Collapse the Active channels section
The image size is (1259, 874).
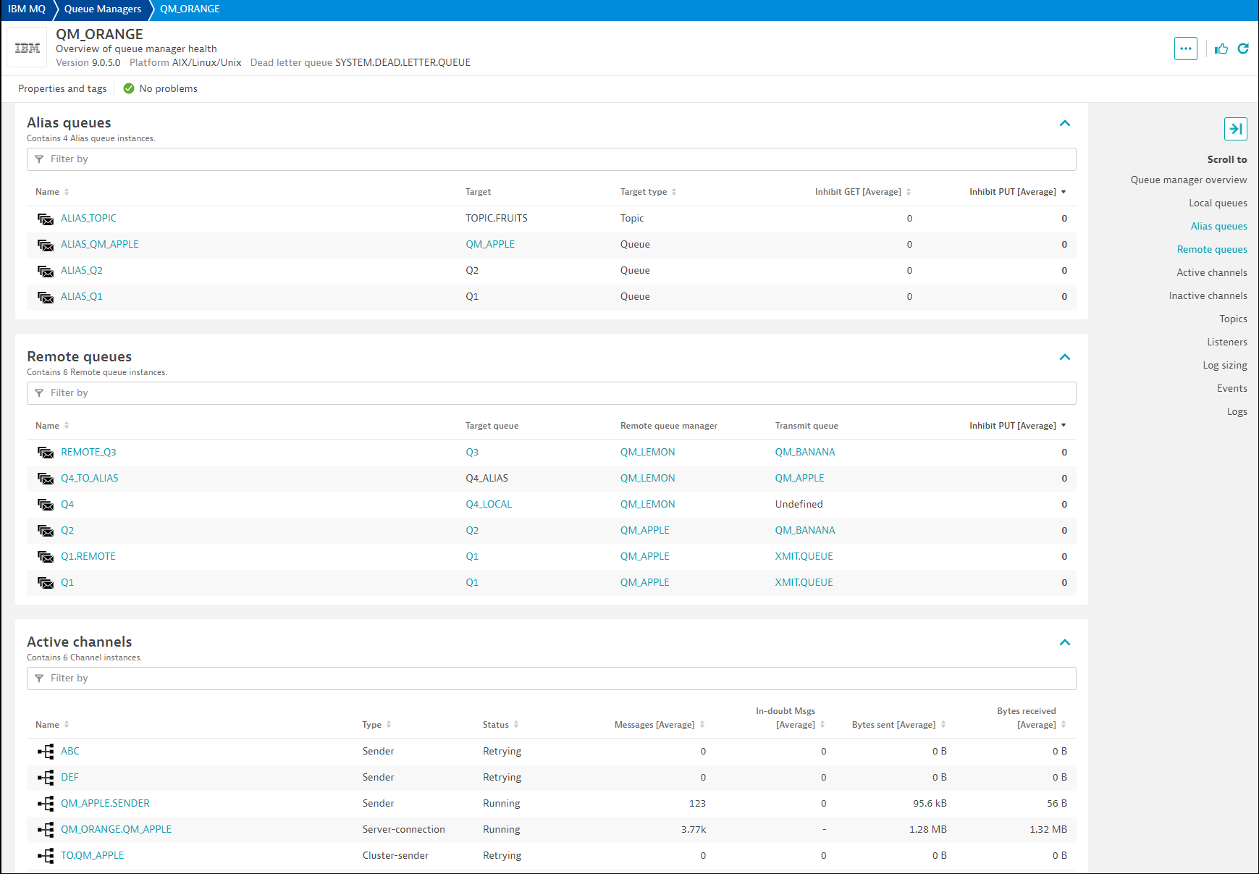(x=1064, y=642)
